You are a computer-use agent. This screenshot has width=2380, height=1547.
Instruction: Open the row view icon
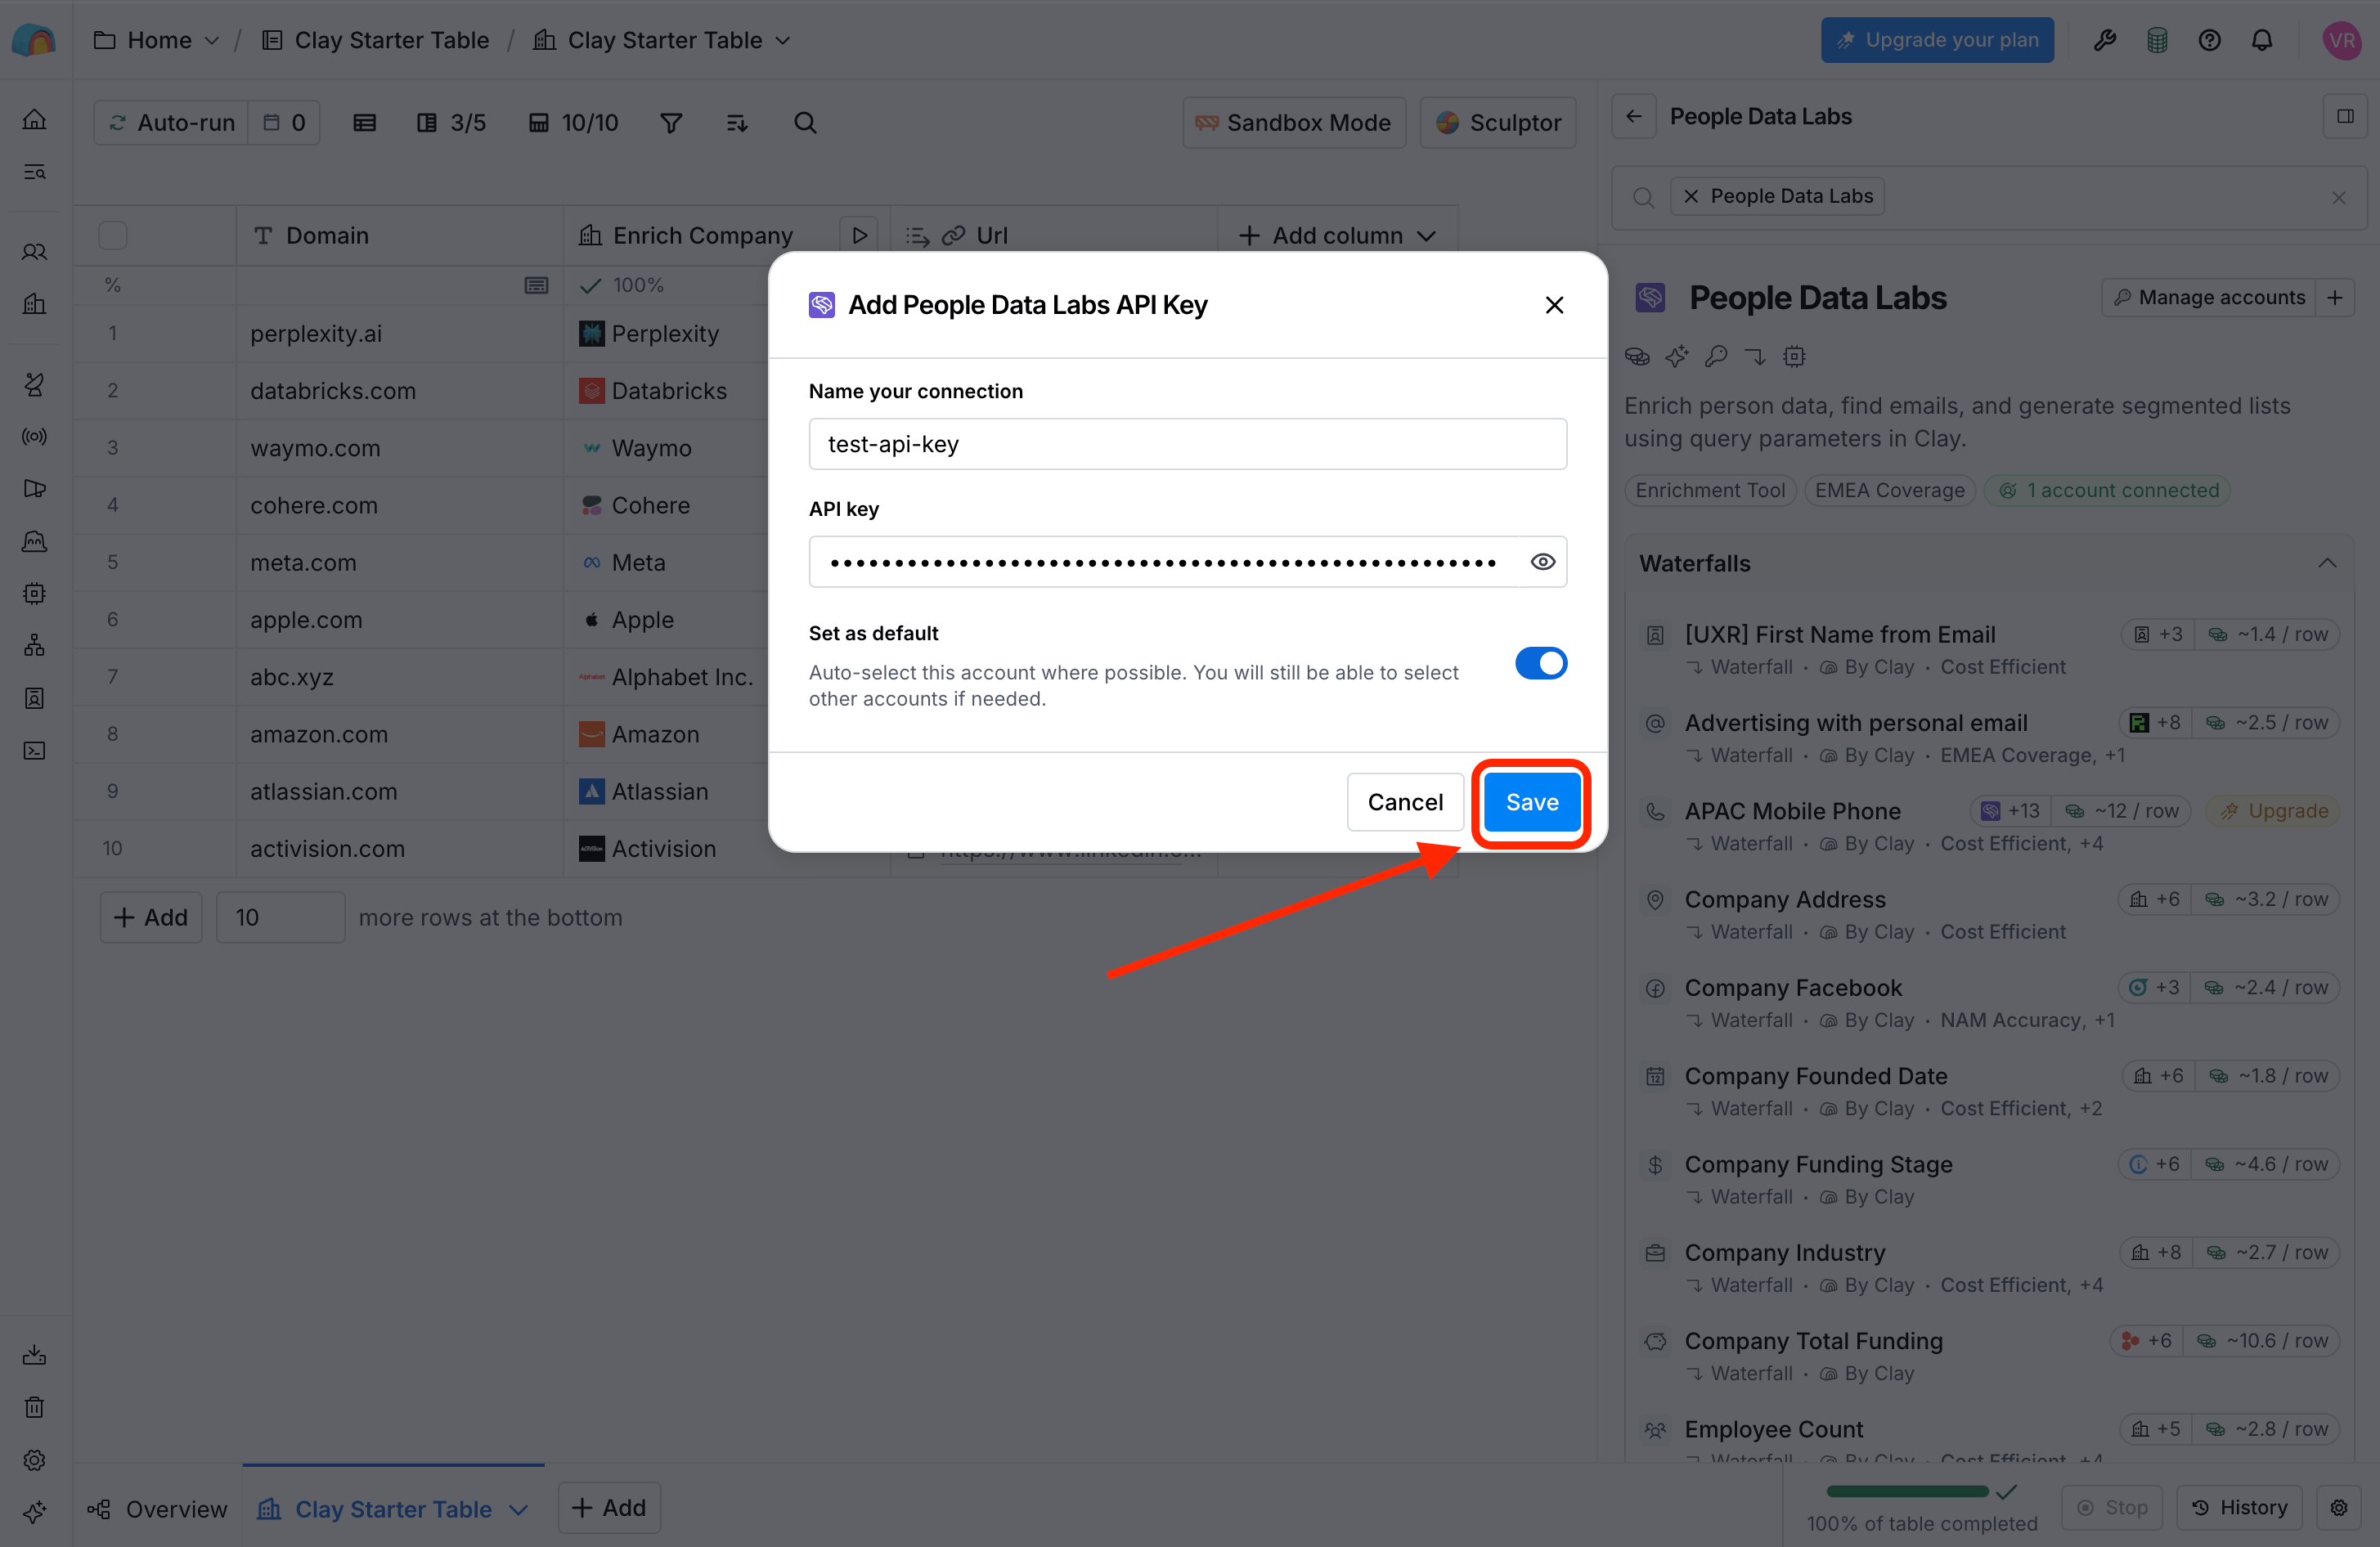(x=365, y=123)
